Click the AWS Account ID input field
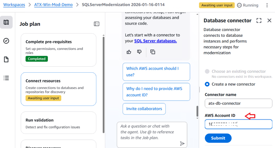This screenshot has width=275, height=148. 238,124
